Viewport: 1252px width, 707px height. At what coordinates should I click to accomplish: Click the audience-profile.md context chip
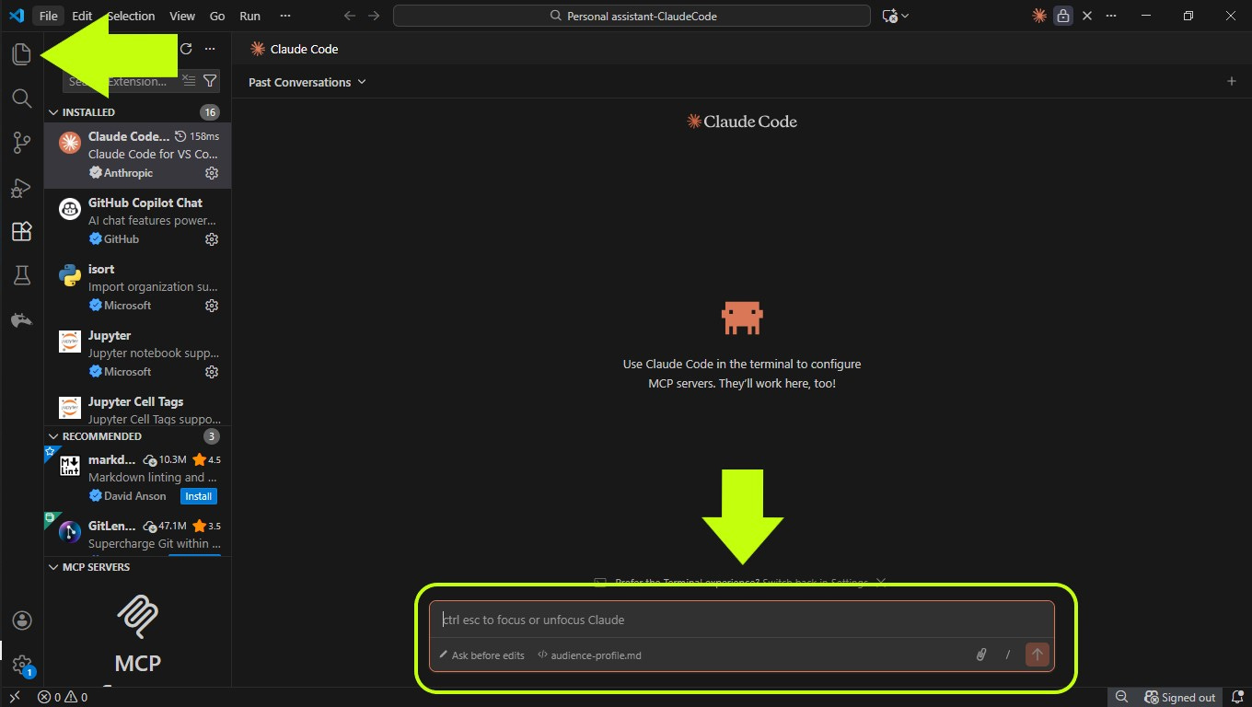point(589,655)
